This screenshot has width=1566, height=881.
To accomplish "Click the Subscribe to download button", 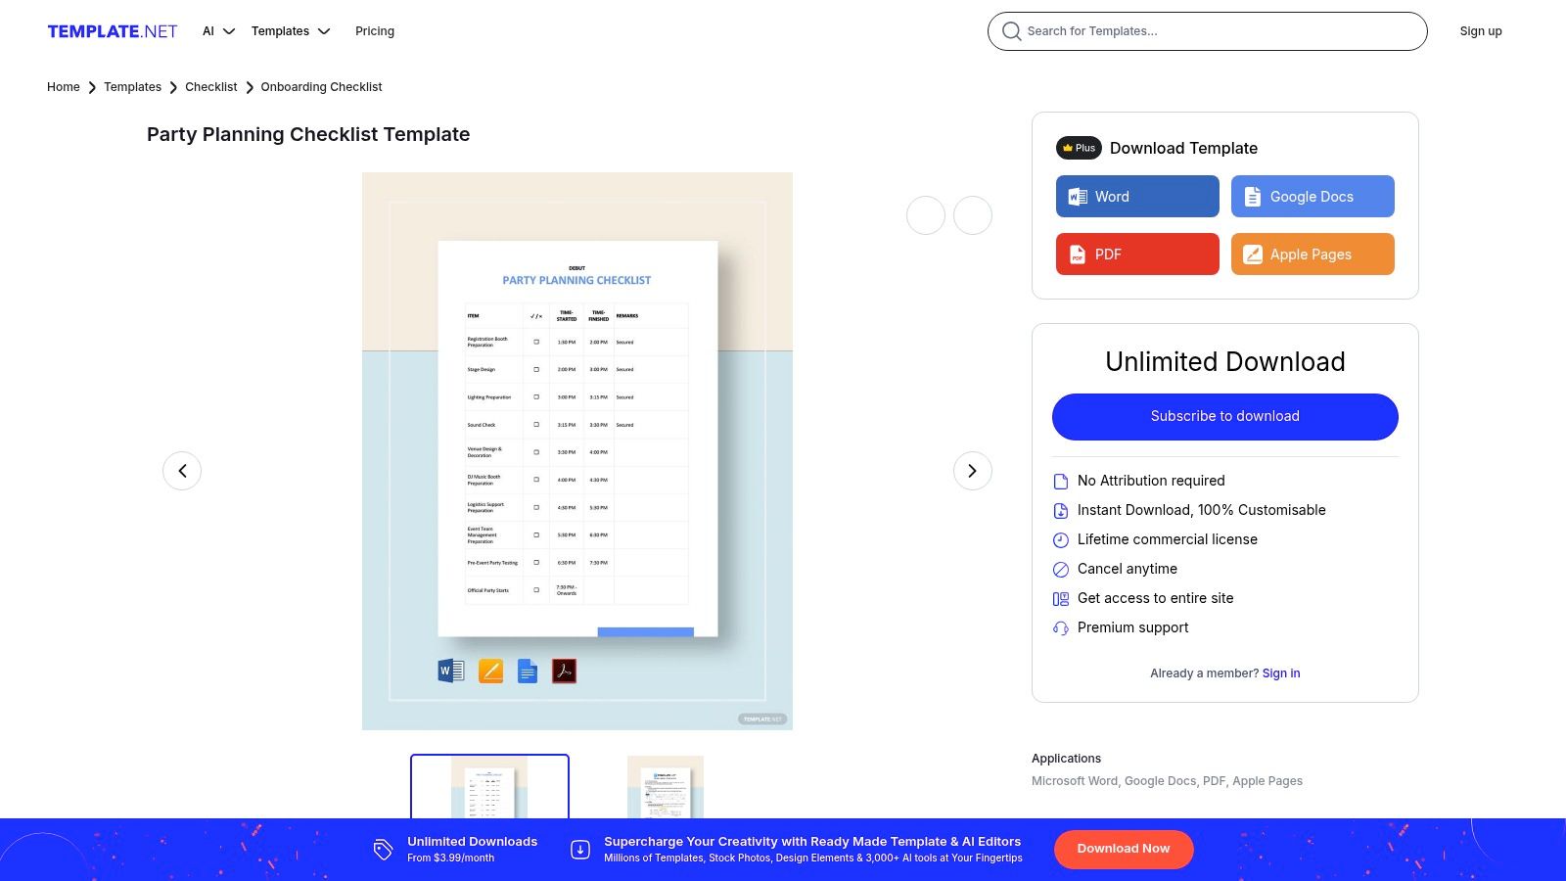I will [1224, 416].
